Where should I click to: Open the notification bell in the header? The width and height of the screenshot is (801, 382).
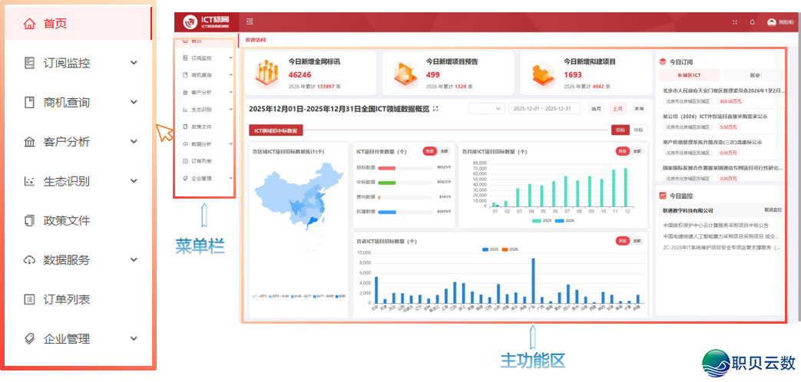(x=752, y=22)
